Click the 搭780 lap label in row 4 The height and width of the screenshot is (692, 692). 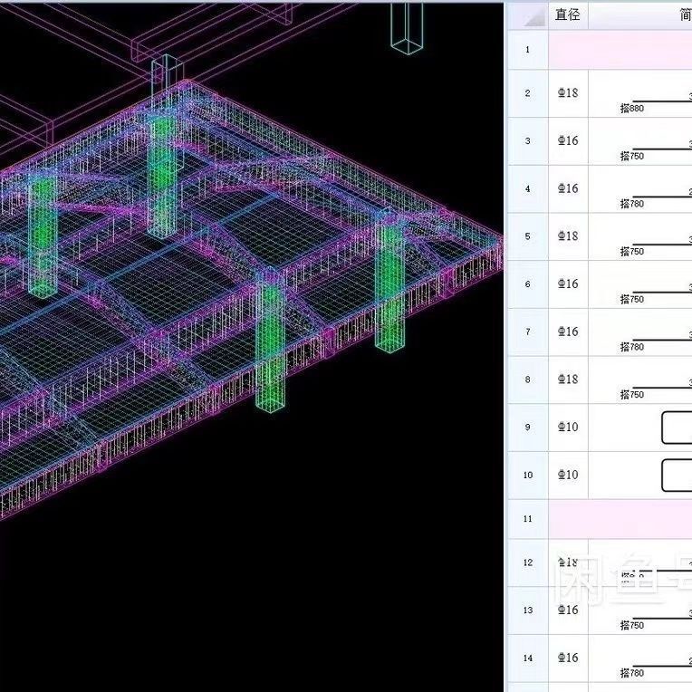pos(632,204)
